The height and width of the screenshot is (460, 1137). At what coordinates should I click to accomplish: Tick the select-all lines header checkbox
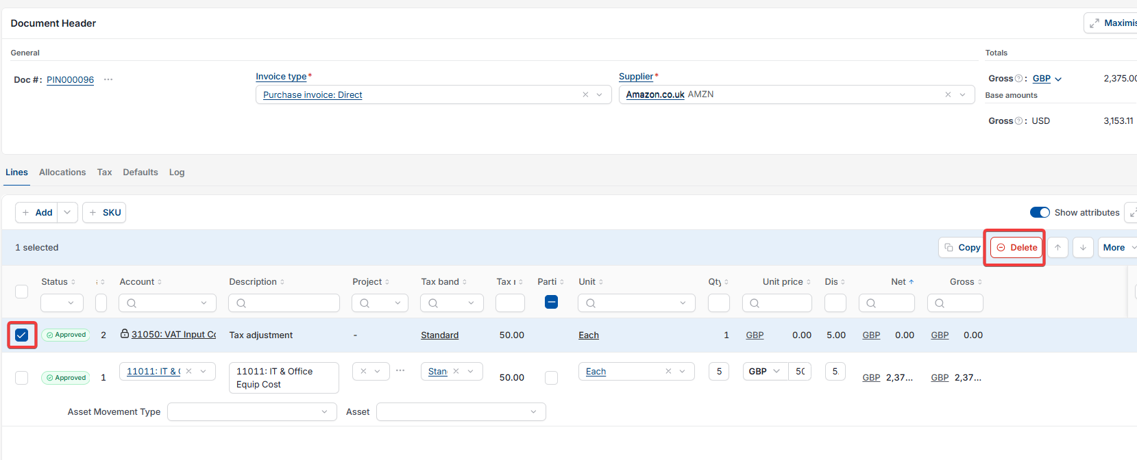(x=22, y=292)
